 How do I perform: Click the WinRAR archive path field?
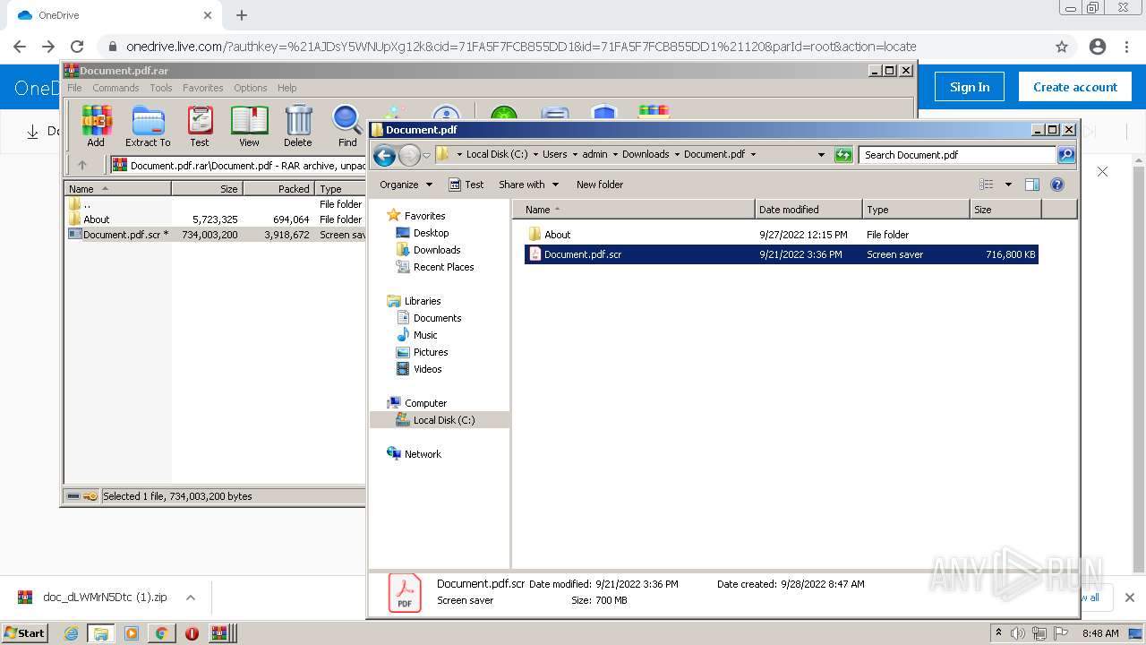click(238, 165)
